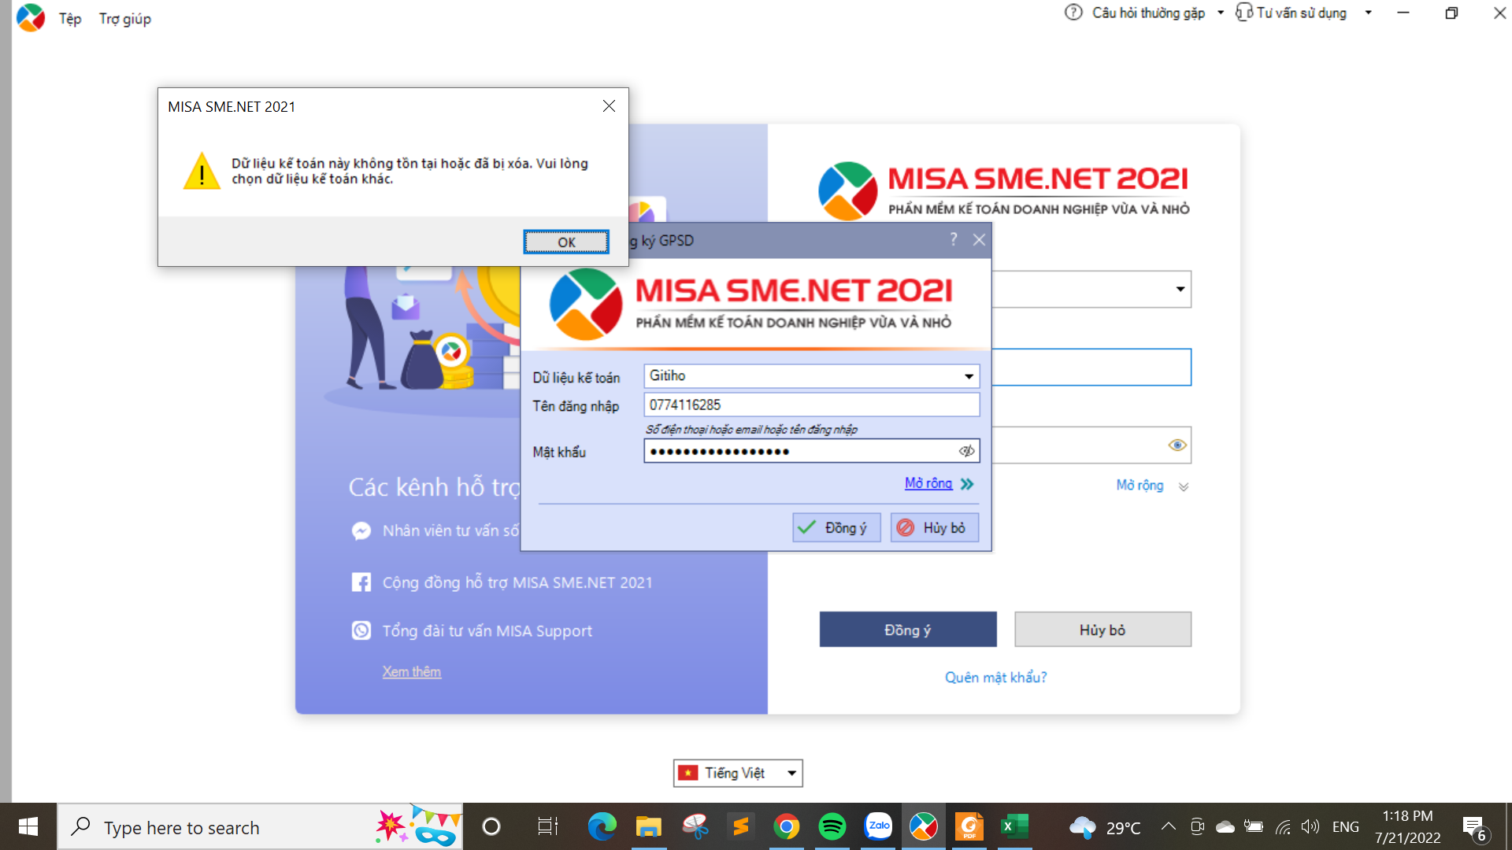Open the data dropdown in background login form
The height and width of the screenshot is (850, 1512).
[x=1180, y=289]
